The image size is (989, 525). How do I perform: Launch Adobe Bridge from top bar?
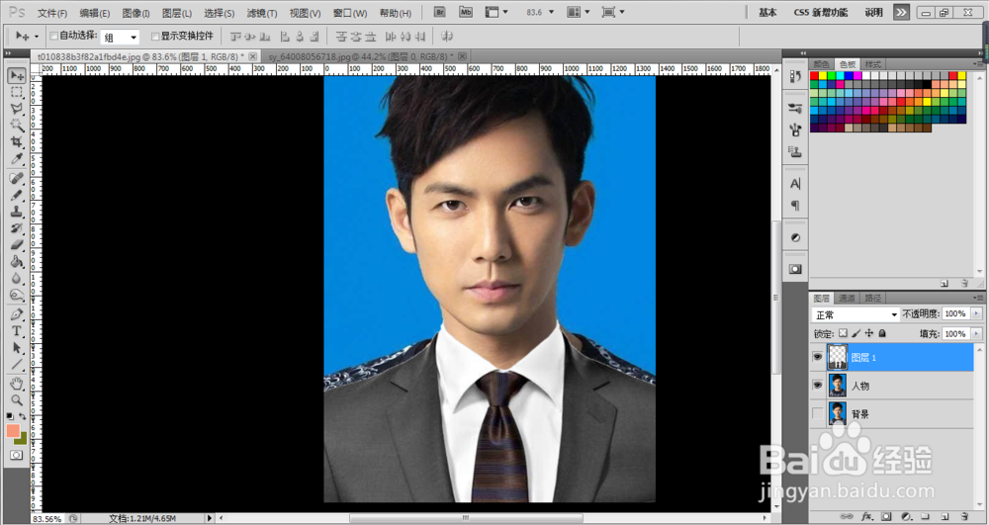click(440, 12)
